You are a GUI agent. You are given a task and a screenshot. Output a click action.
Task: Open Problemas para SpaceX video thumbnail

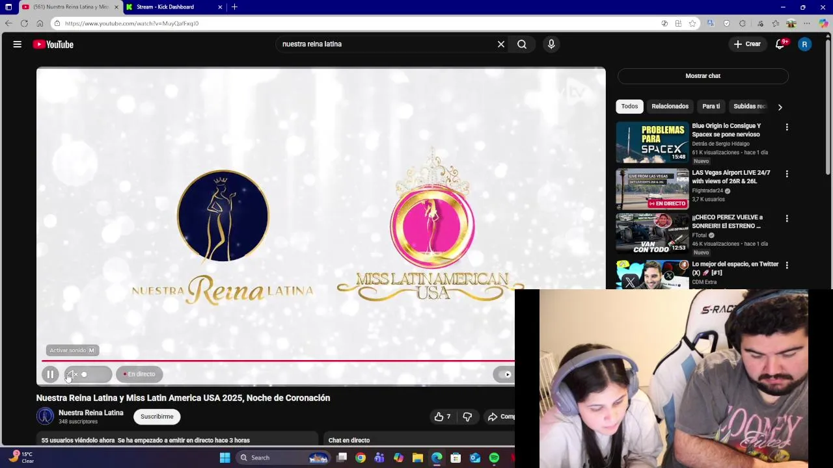[652, 142]
